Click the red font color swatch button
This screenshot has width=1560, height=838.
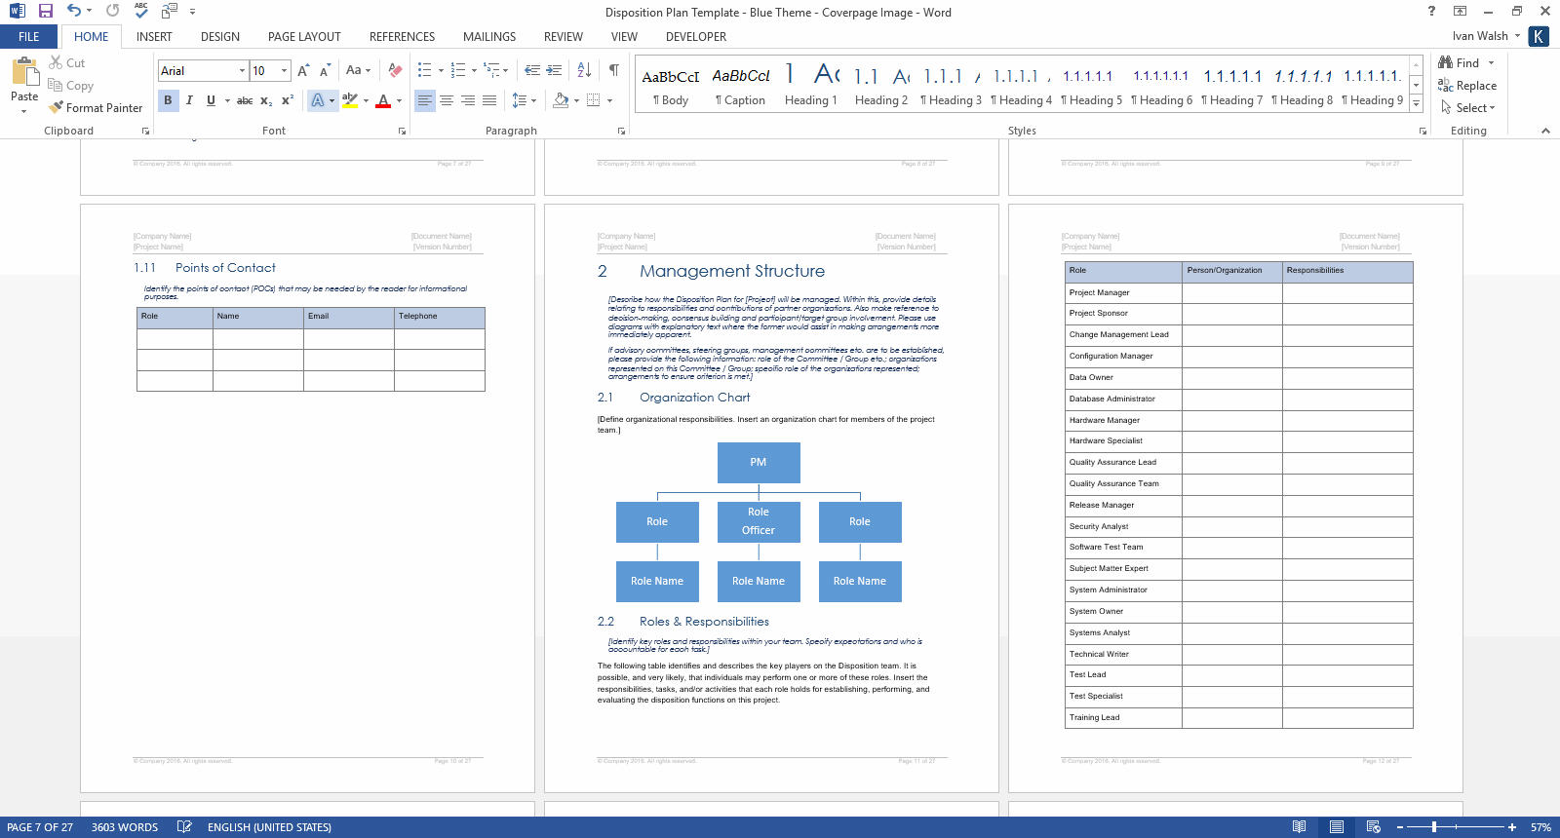[x=383, y=99]
